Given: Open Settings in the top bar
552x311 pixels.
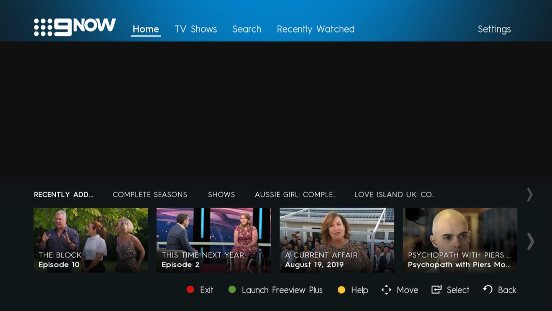Looking at the screenshot, I should tap(494, 29).
